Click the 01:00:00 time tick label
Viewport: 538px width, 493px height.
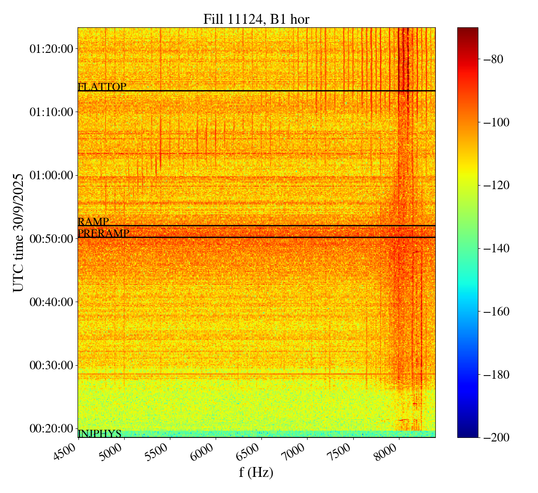coord(51,175)
